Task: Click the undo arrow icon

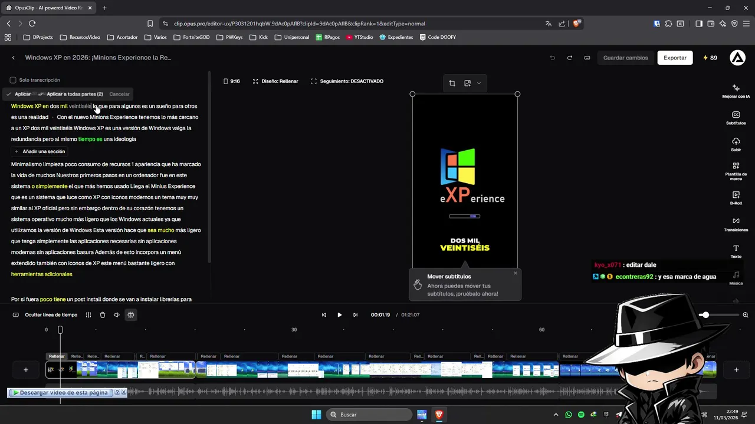Action: (x=552, y=58)
